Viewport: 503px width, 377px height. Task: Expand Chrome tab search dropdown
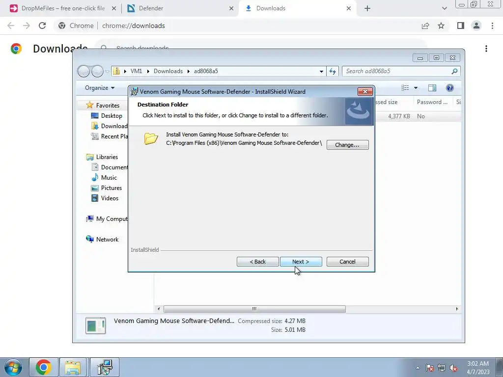pos(444,9)
